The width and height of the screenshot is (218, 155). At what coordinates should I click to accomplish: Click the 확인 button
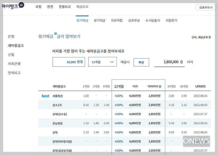coord(141,62)
